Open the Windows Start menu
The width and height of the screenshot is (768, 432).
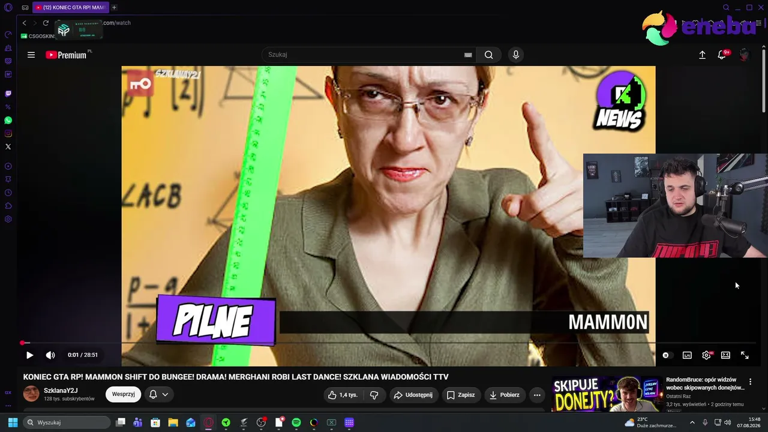click(13, 422)
